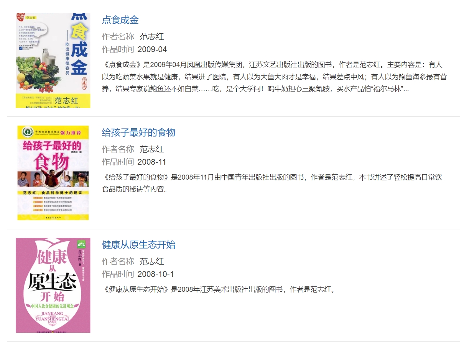Open the 健康从原生态开始 title link
This screenshot has height=345, width=464.
coord(138,245)
